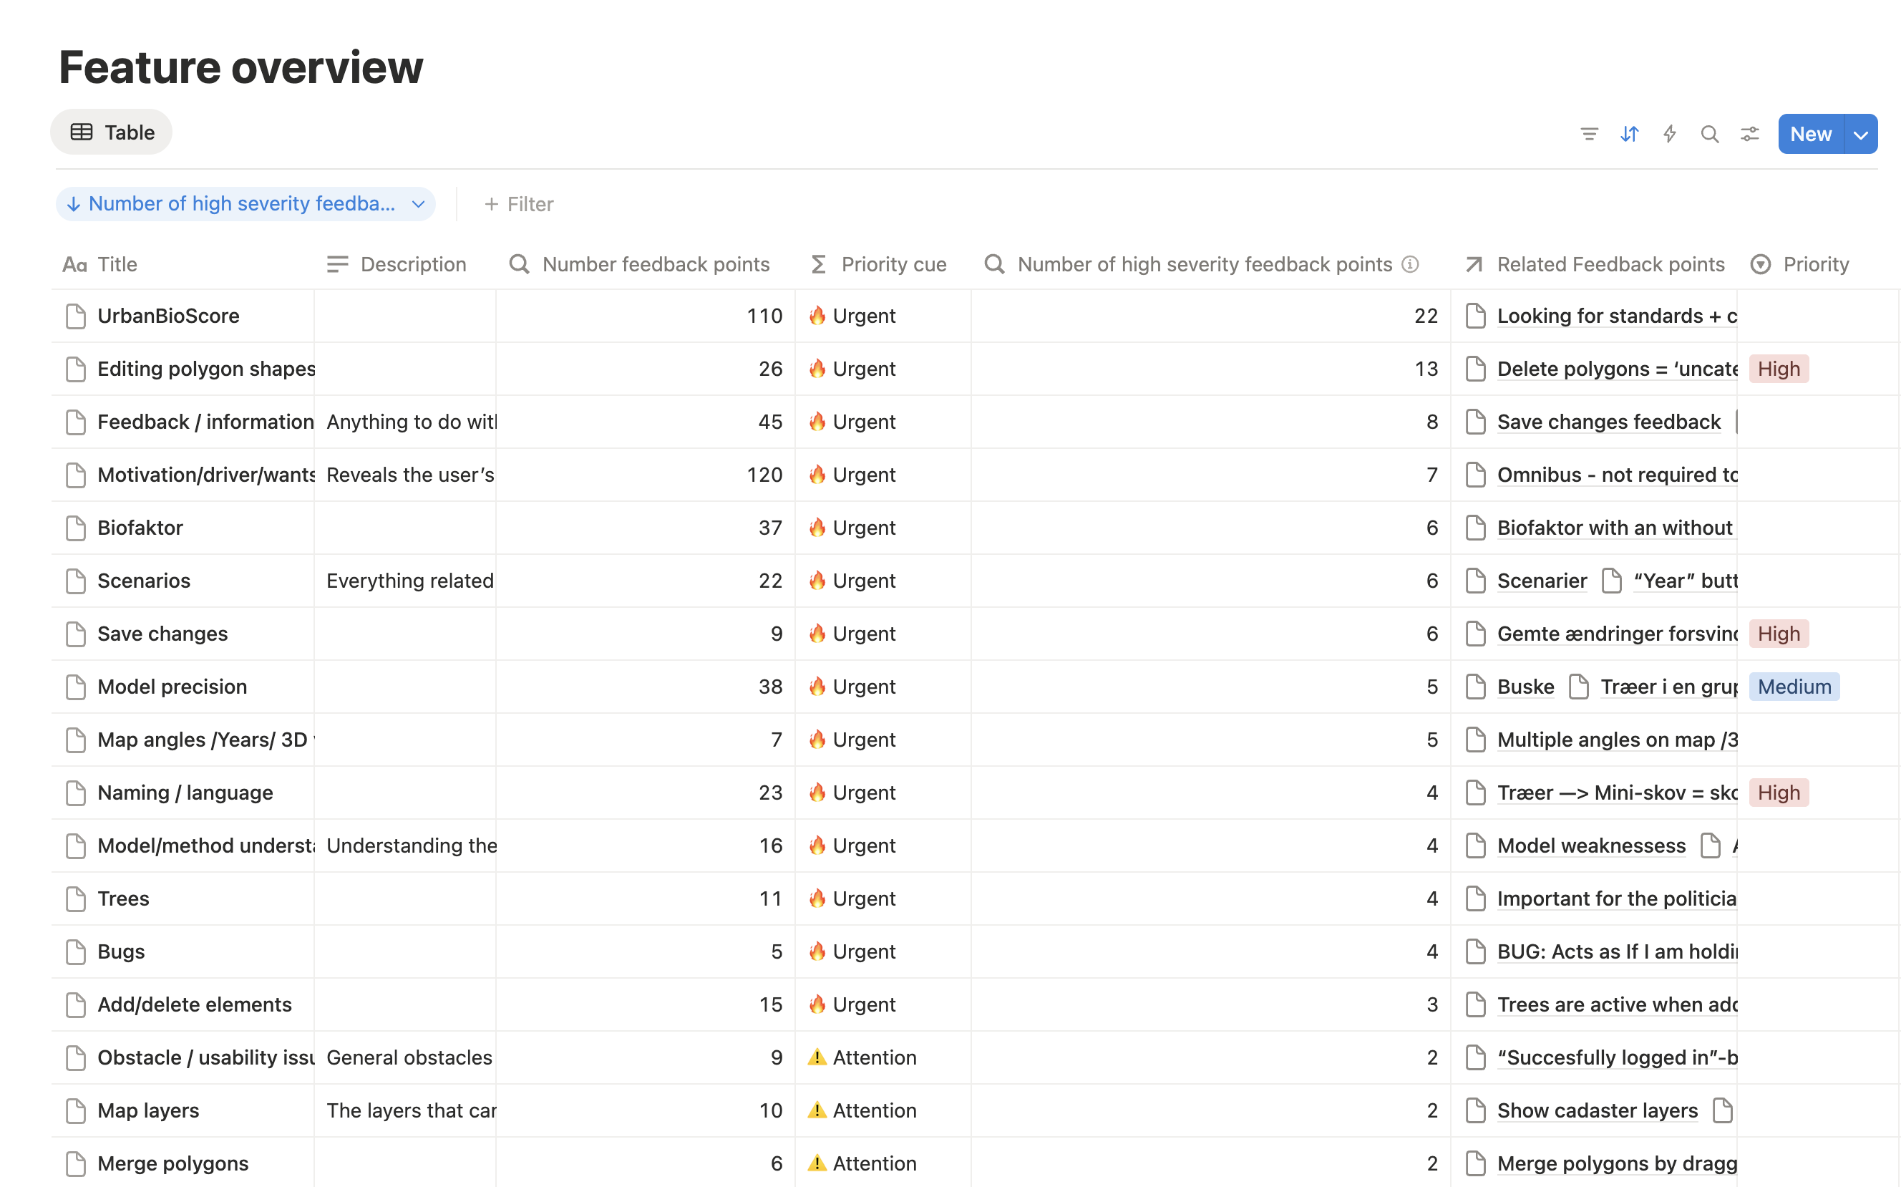Open view settings sliders icon
The height and width of the screenshot is (1187, 1901).
click(1749, 135)
